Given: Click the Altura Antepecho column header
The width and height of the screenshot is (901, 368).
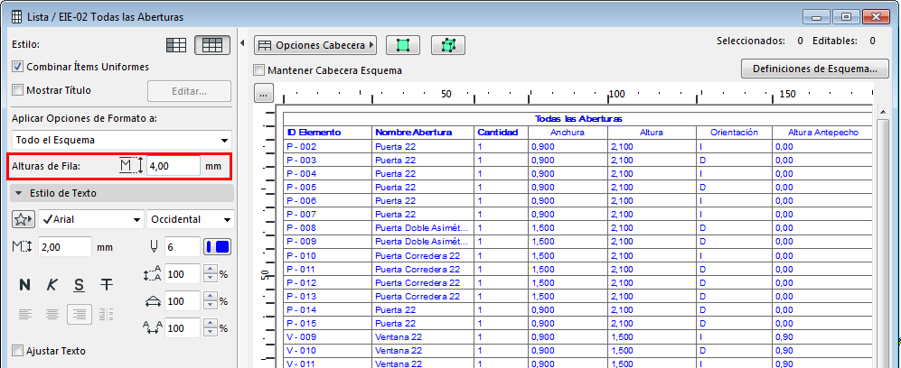Looking at the screenshot, I should click(x=823, y=133).
